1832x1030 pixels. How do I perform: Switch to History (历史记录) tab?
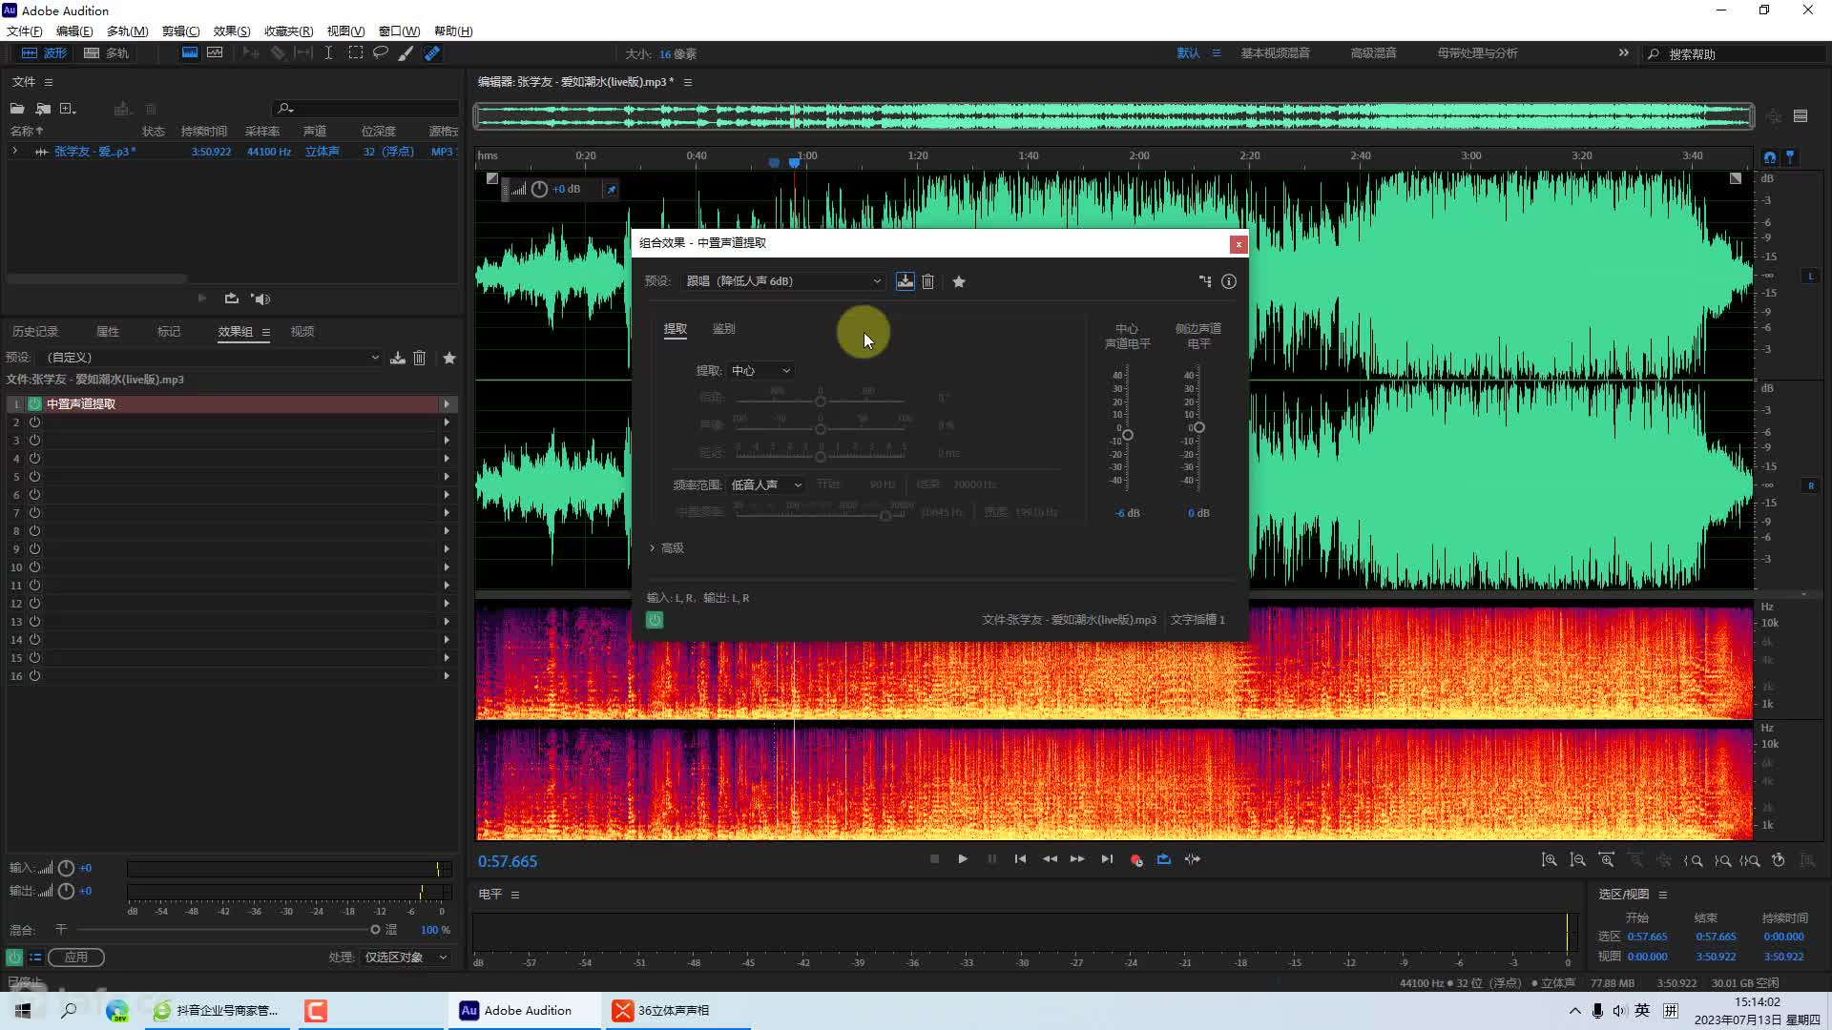35,332
